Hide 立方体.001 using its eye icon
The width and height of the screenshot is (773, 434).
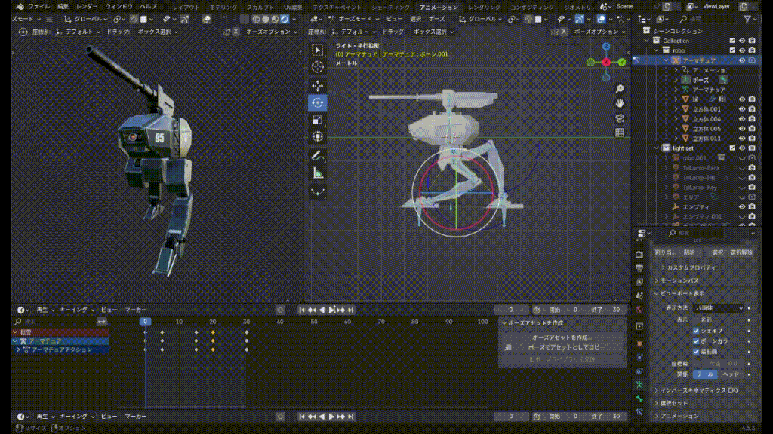point(742,109)
